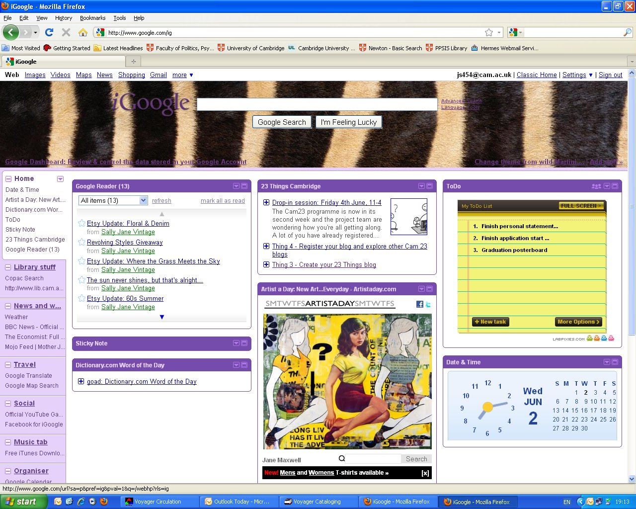Open ToDo gadget menu arrow

tap(607, 186)
